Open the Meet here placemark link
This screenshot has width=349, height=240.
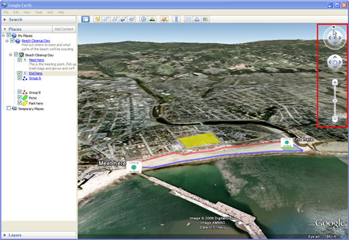tap(36, 60)
